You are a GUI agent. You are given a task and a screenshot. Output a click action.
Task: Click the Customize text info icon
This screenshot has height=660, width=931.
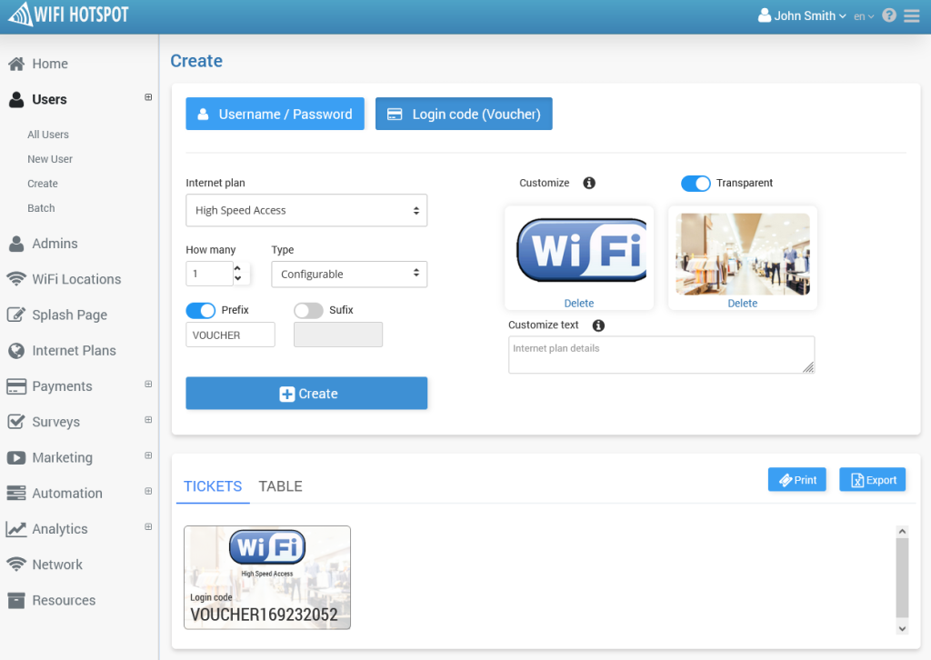[598, 325]
